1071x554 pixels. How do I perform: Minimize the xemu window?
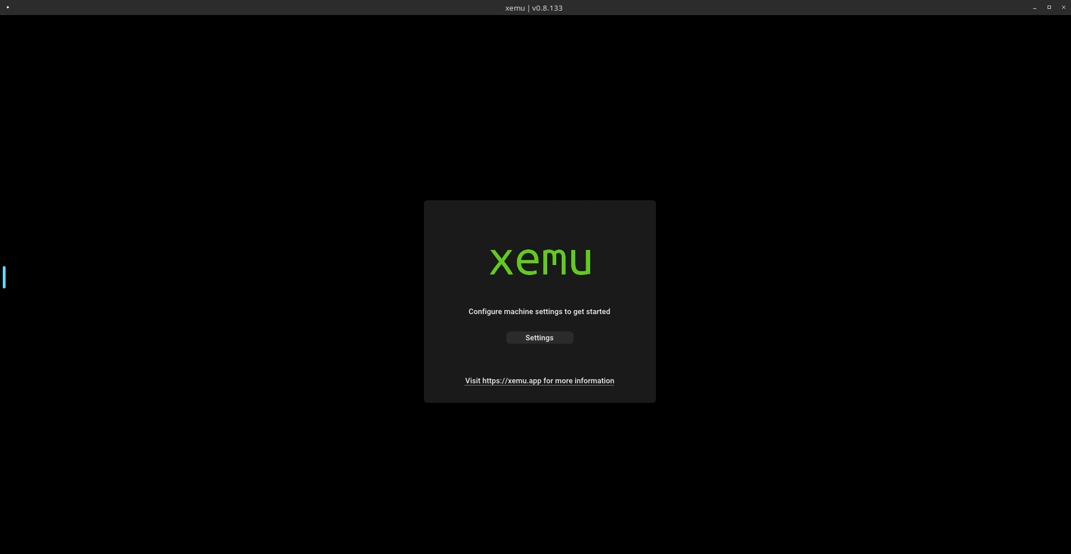[1034, 8]
